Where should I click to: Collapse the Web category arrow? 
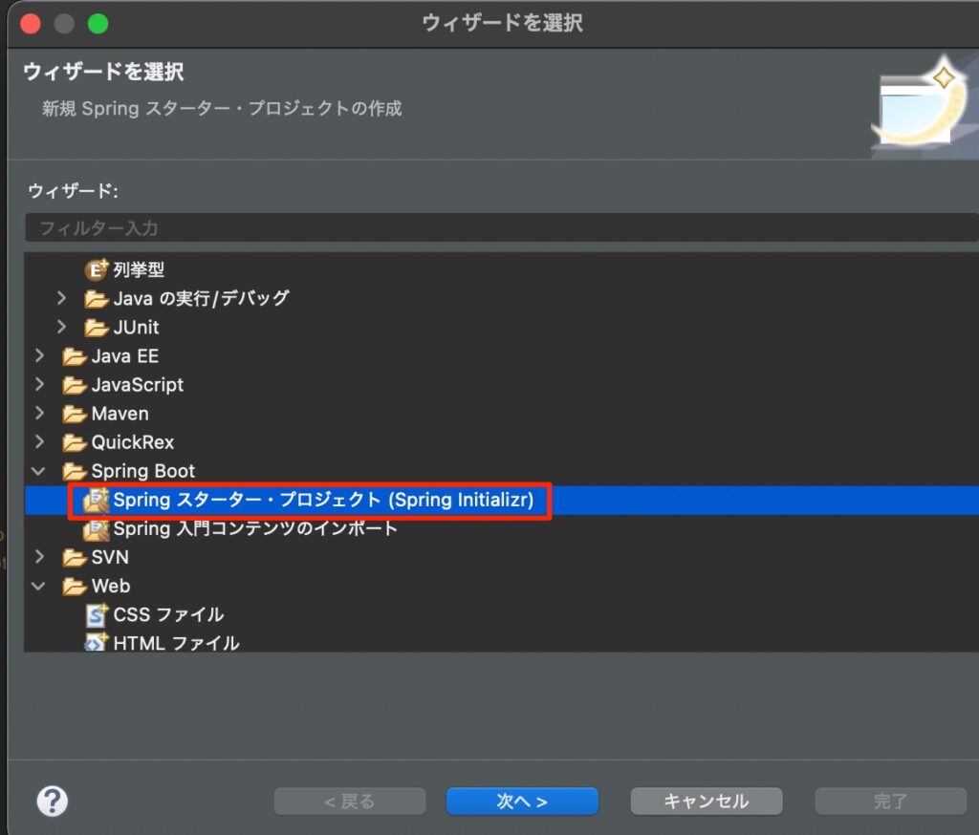(39, 586)
